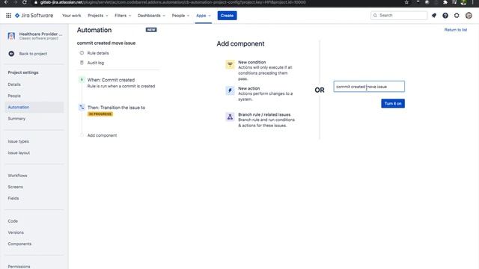Open the Audit log
This screenshot has width=479, height=269.
pos(96,63)
